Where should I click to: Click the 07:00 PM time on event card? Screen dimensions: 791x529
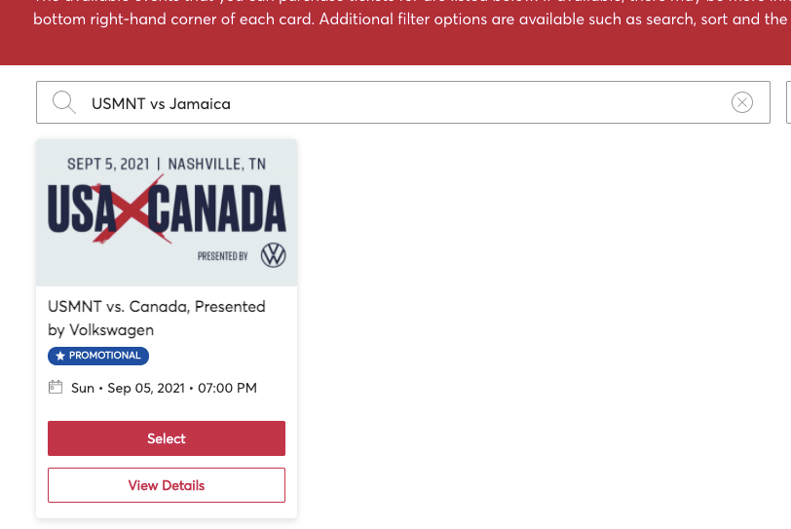(x=227, y=388)
